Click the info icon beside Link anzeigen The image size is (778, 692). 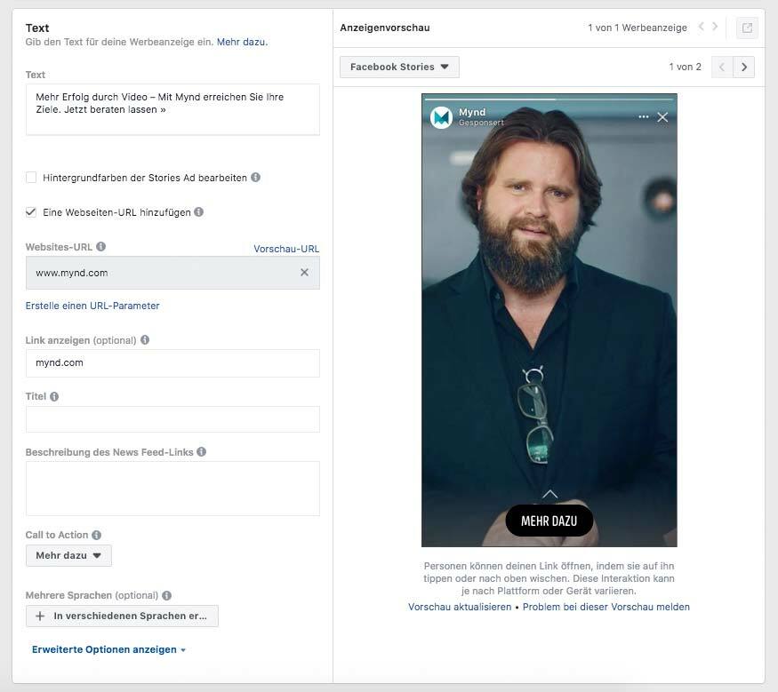click(x=145, y=339)
